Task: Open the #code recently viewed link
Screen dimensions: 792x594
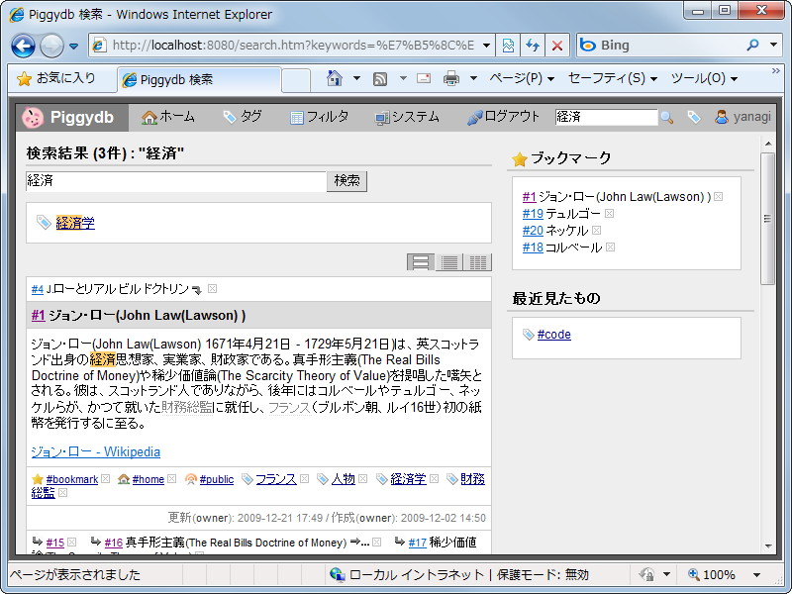Action: (554, 335)
